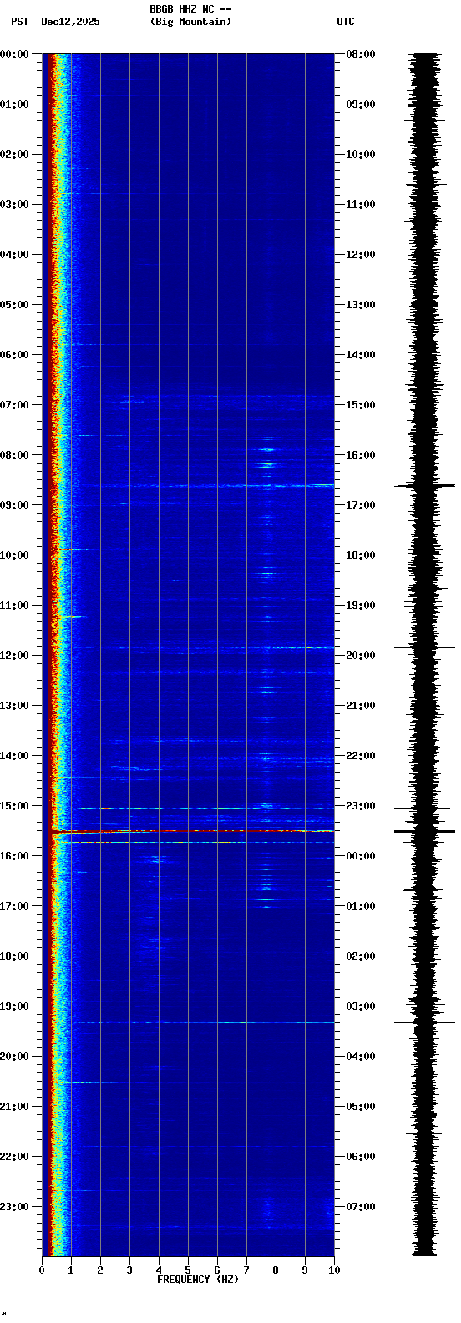Click the UTC time label '10:00'
The image size is (461, 1323).
coord(361,155)
